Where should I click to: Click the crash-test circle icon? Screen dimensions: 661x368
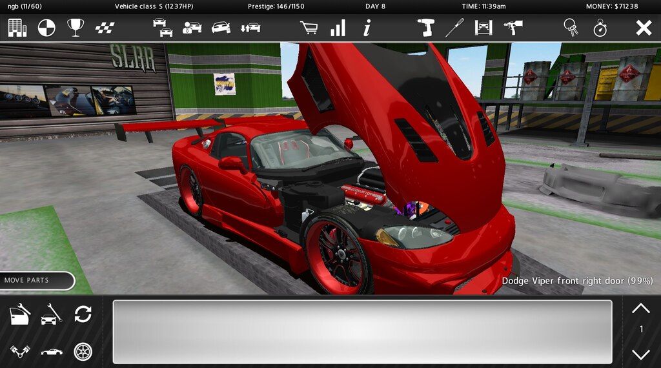[46, 28]
